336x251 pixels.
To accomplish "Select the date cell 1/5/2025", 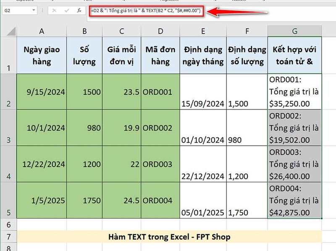I will 42,200.
